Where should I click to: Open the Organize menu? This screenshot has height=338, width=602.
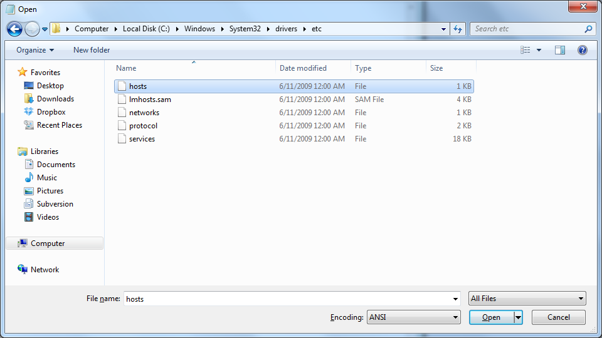click(x=35, y=50)
